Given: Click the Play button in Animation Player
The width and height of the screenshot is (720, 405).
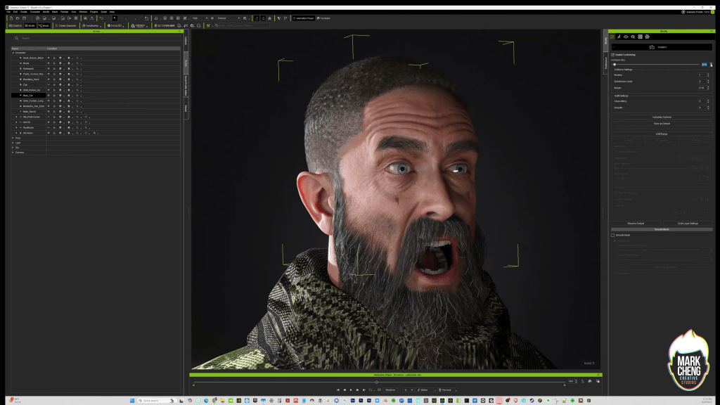Looking at the screenshot, I should [351, 390].
